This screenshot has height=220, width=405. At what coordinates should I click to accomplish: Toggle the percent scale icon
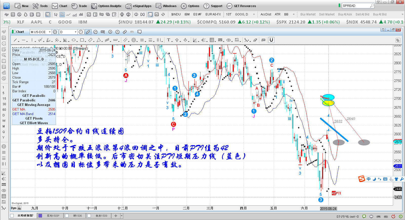point(108,14)
